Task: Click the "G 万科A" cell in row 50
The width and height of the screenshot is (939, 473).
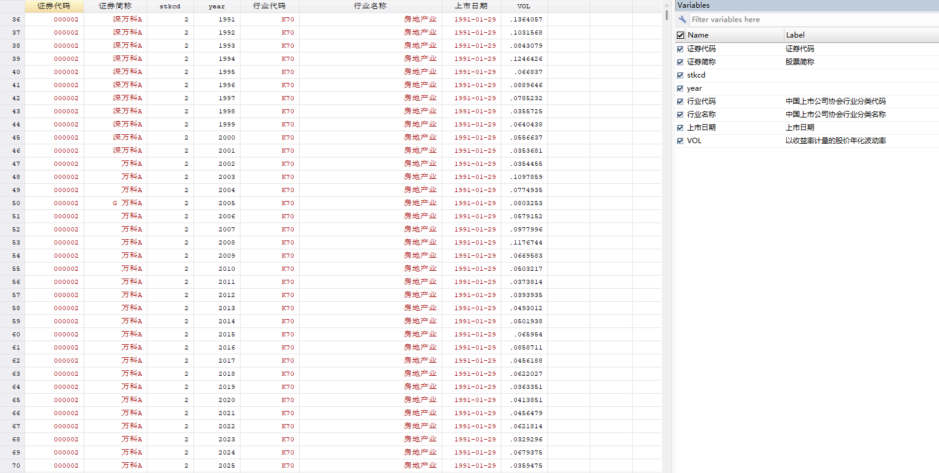Action: point(115,203)
